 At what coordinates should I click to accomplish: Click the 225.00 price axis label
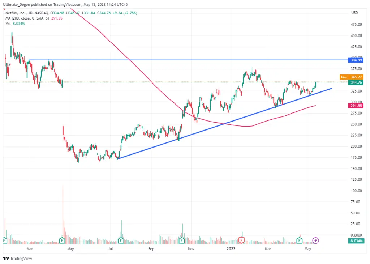pyautogui.click(x=356, y=135)
